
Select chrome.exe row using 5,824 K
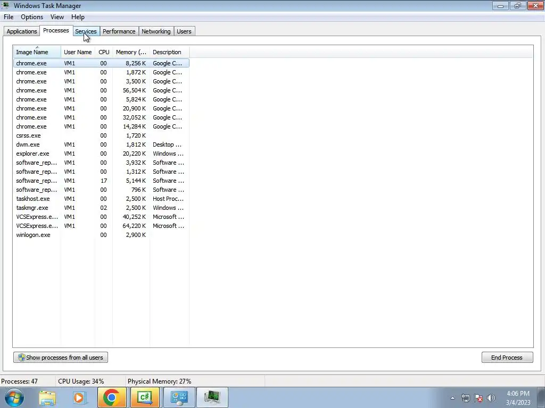click(x=101, y=99)
